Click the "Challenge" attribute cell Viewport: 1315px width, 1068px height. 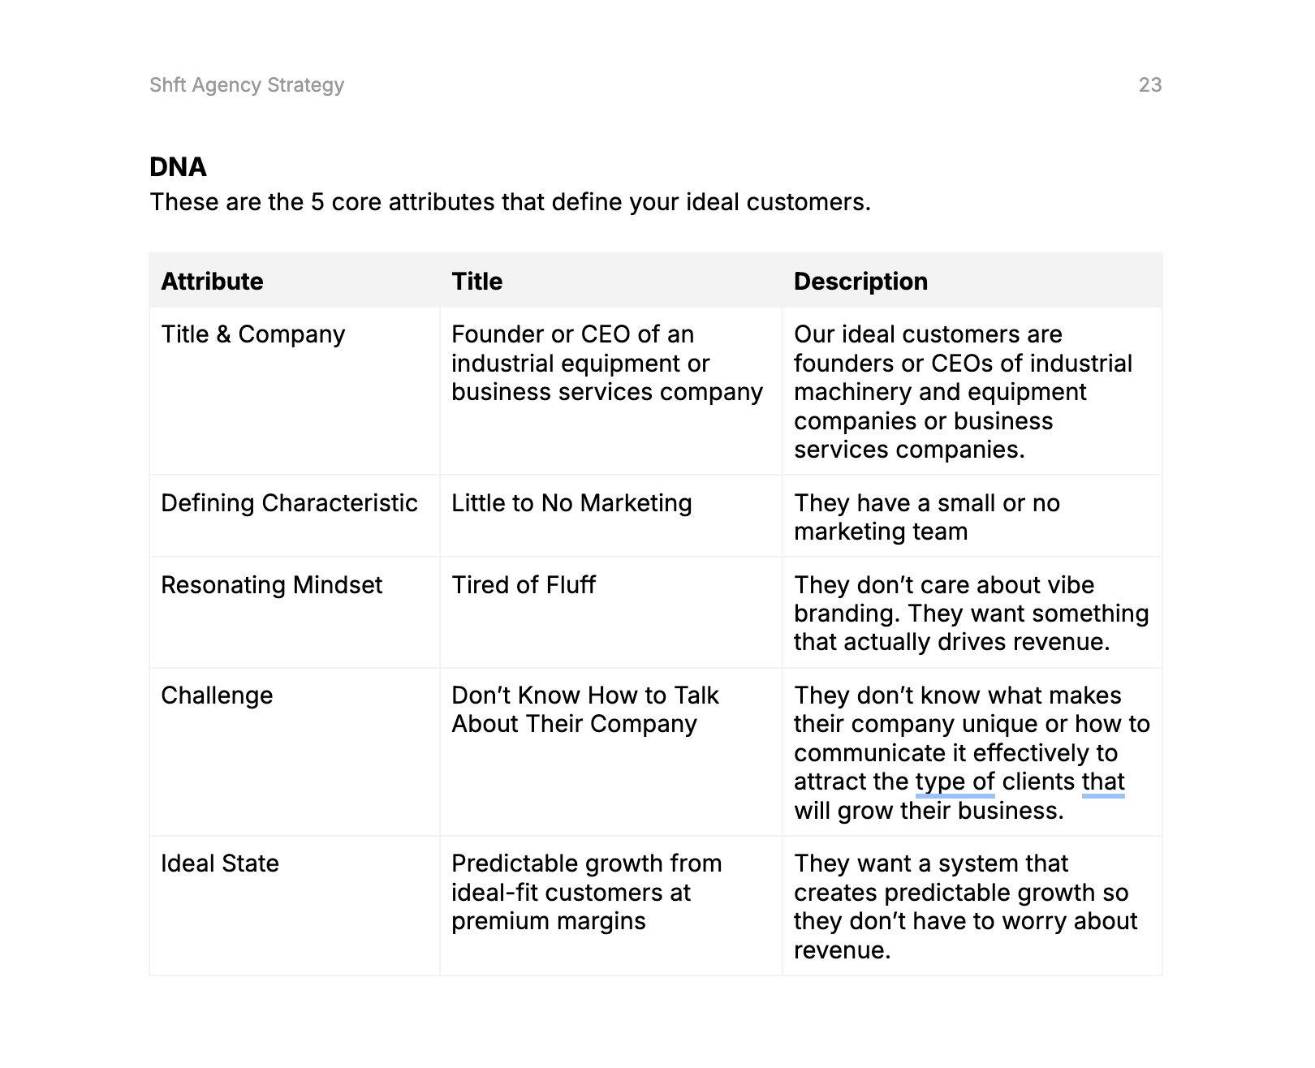(x=217, y=695)
